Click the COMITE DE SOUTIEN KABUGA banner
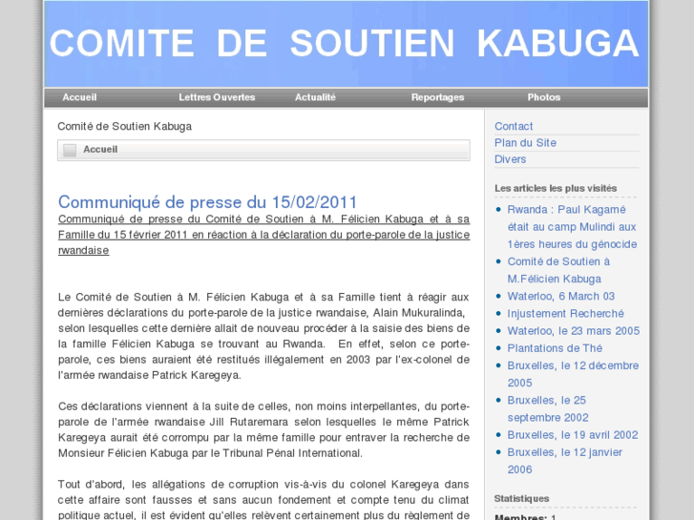This screenshot has height=520, width=694. (x=347, y=43)
